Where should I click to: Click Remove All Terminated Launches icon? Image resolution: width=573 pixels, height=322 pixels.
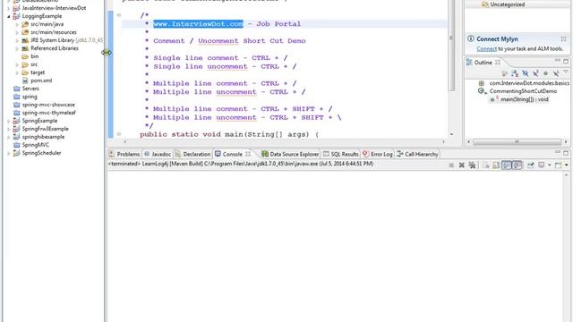(x=472, y=165)
